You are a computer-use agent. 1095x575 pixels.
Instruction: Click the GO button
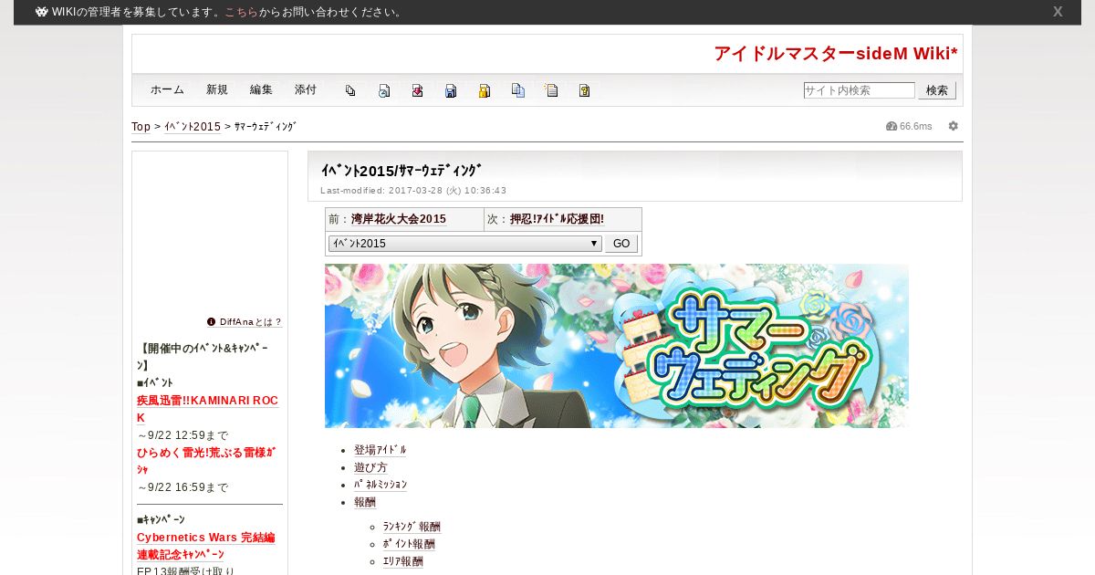tap(621, 244)
